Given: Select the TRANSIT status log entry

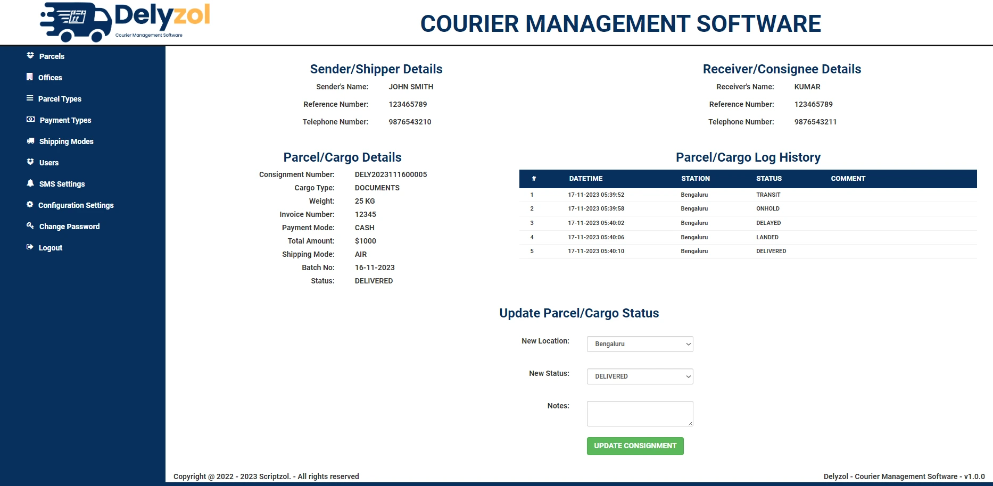Looking at the screenshot, I should 768,195.
